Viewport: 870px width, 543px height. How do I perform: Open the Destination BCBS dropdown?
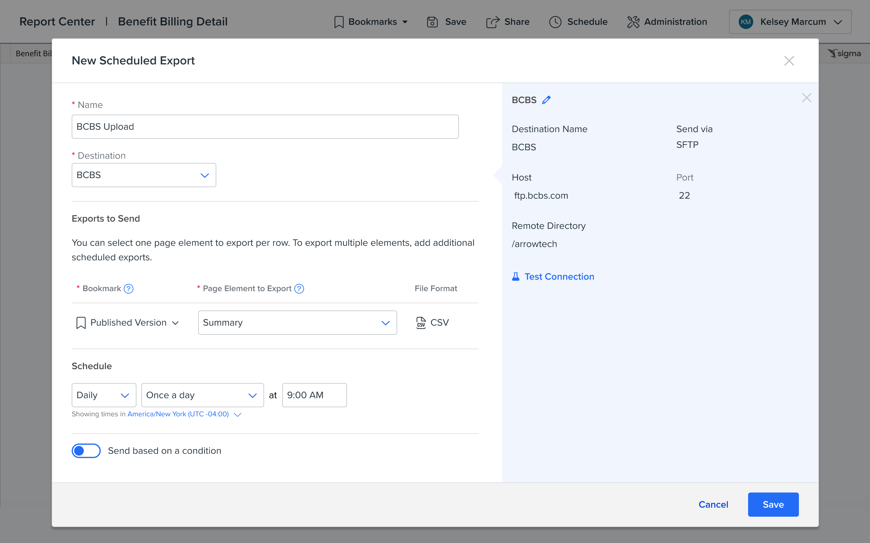coord(144,175)
